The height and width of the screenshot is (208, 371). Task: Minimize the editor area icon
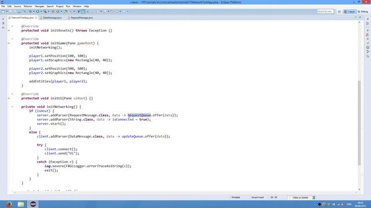tap(355, 17)
